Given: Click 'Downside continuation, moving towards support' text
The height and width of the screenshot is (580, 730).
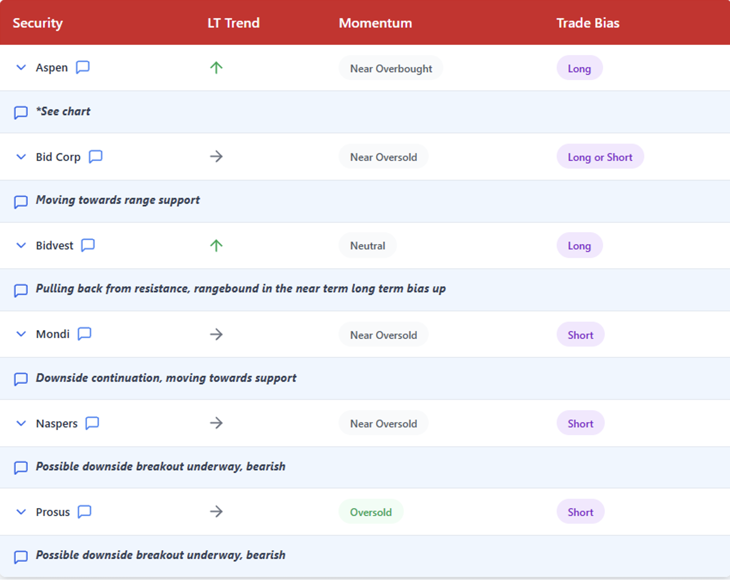Looking at the screenshot, I should (x=166, y=378).
